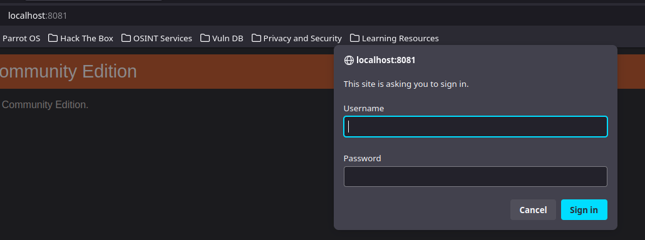Click the Username label text
The width and height of the screenshot is (645, 240).
coord(364,108)
